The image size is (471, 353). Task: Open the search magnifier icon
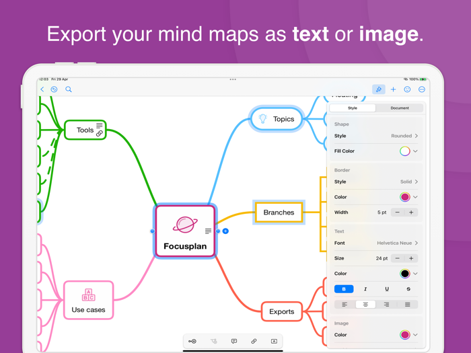tap(69, 89)
